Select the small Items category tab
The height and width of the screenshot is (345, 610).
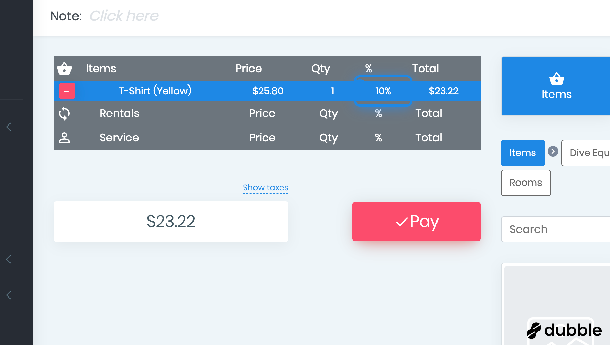[x=522, y=153]
